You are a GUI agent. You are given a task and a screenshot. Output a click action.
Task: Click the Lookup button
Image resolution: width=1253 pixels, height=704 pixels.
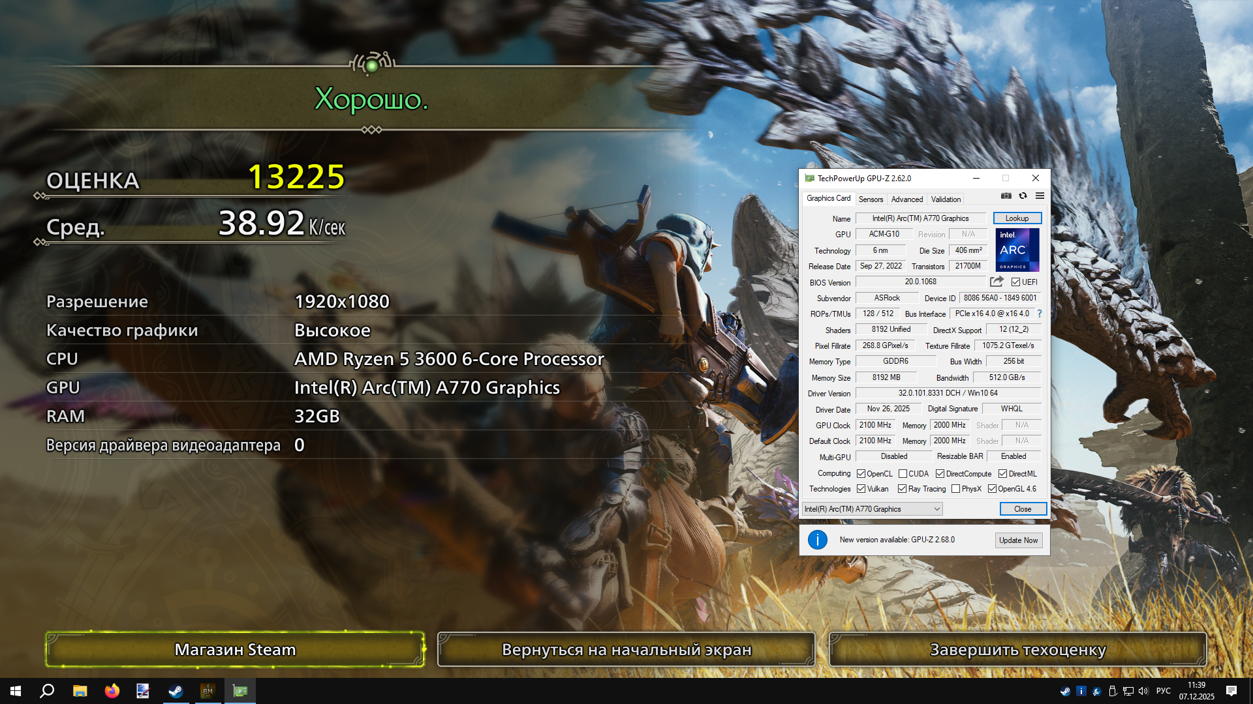[x=1017, y=218]
